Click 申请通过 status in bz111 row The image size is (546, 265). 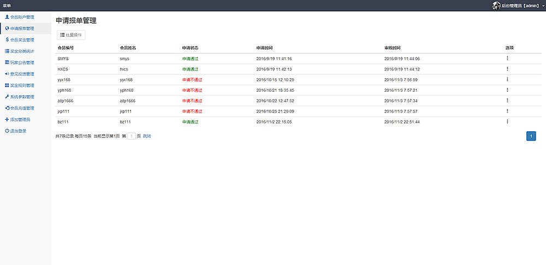[190, 122]
